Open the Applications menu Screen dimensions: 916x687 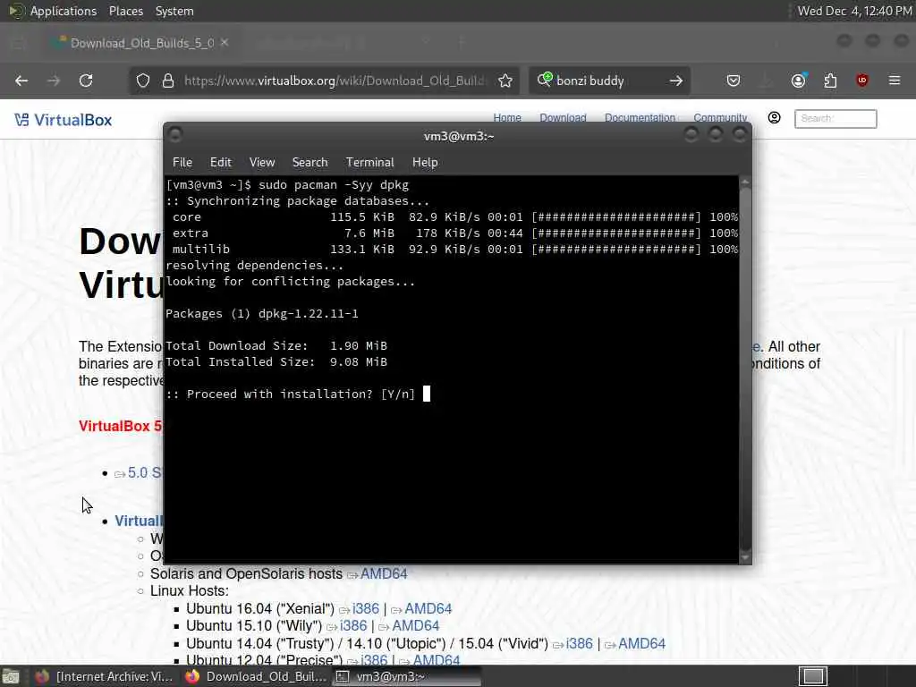pos(64,11)
